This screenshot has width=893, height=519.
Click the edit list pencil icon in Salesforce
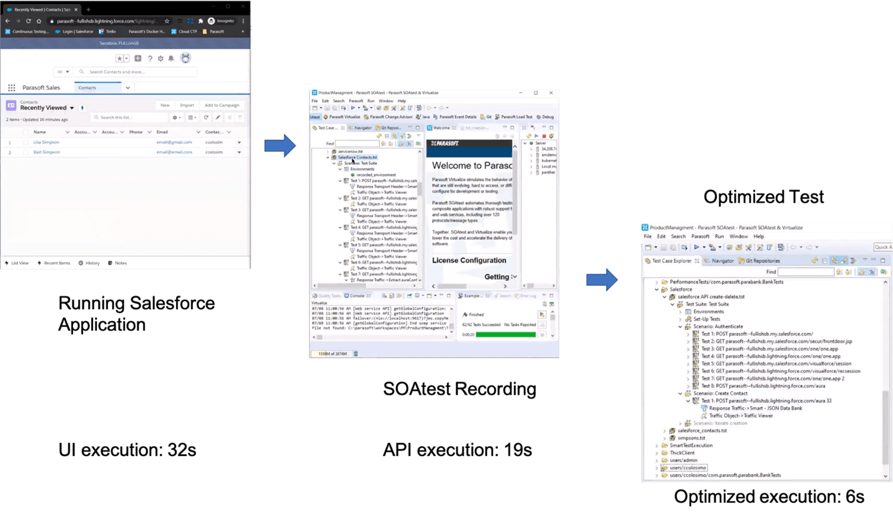[x=218, y=117]
